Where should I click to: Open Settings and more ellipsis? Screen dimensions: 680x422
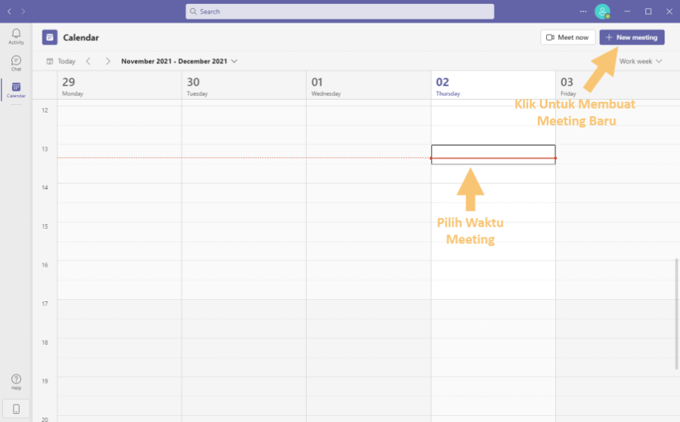583,11
